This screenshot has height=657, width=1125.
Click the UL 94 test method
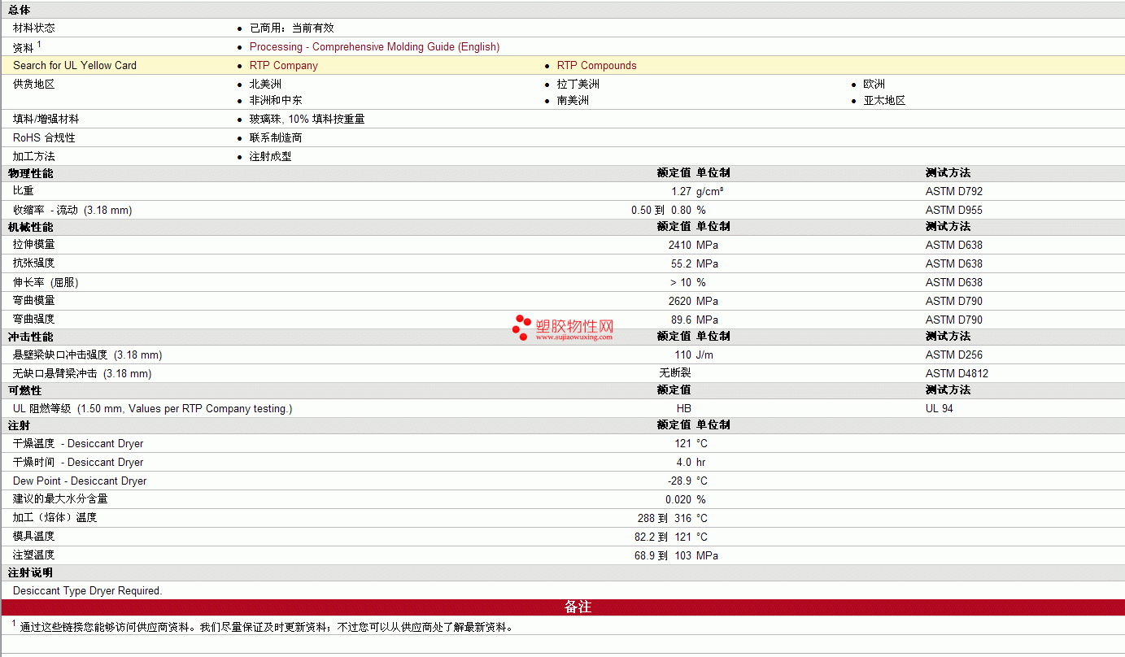(940, 409)
